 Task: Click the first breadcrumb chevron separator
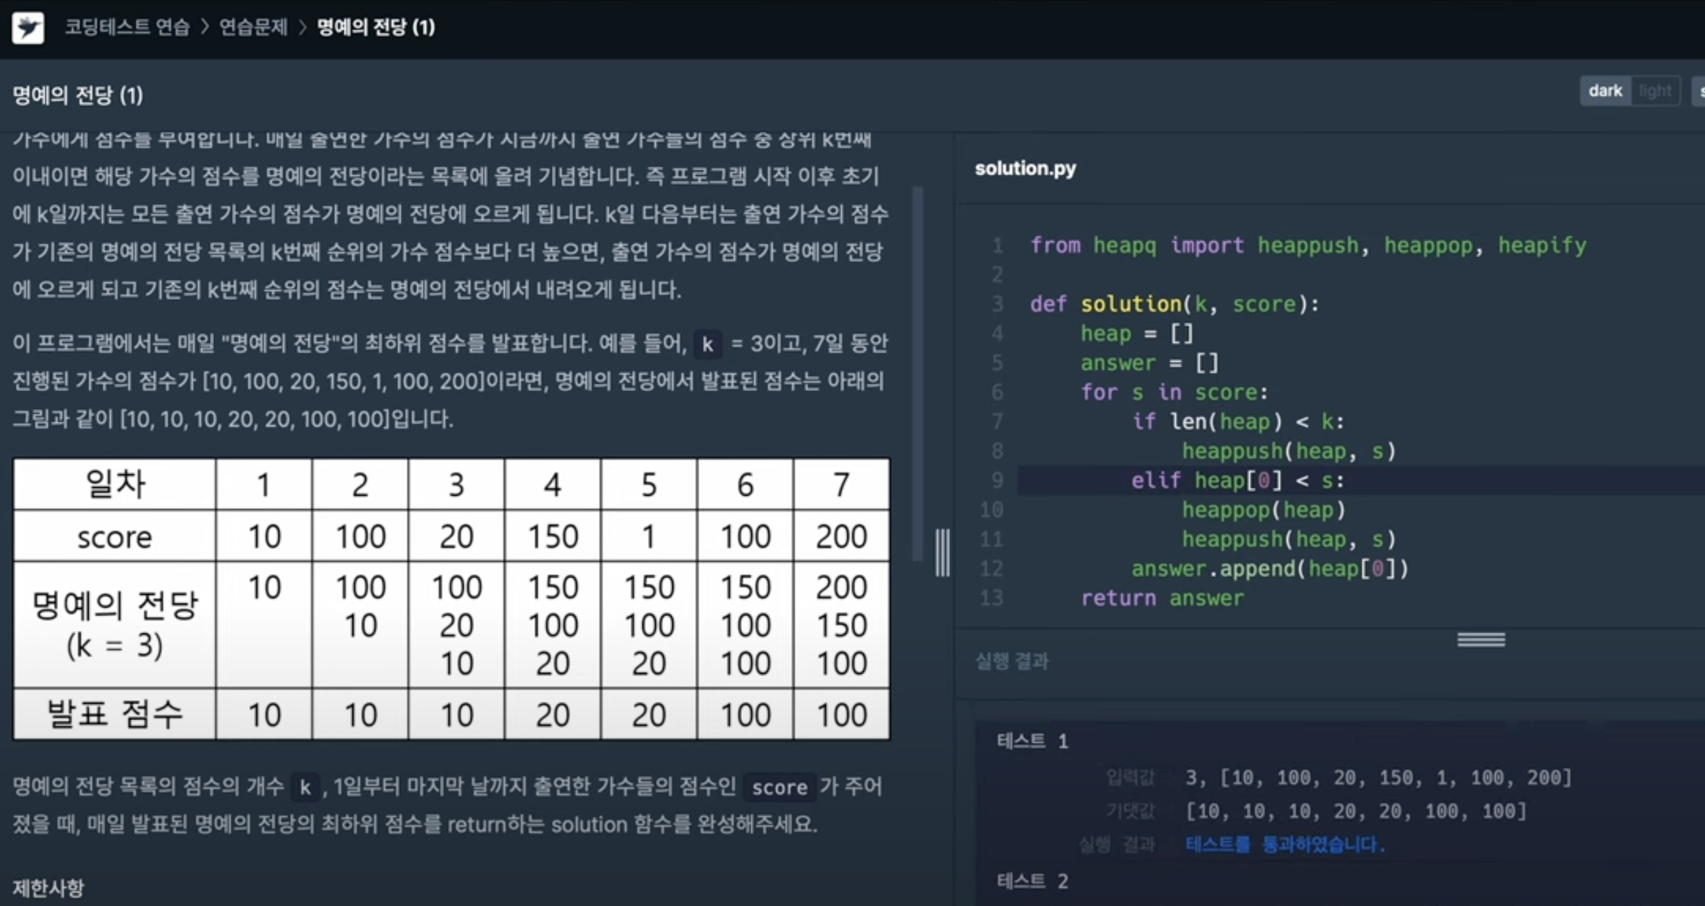pos(205,27)
